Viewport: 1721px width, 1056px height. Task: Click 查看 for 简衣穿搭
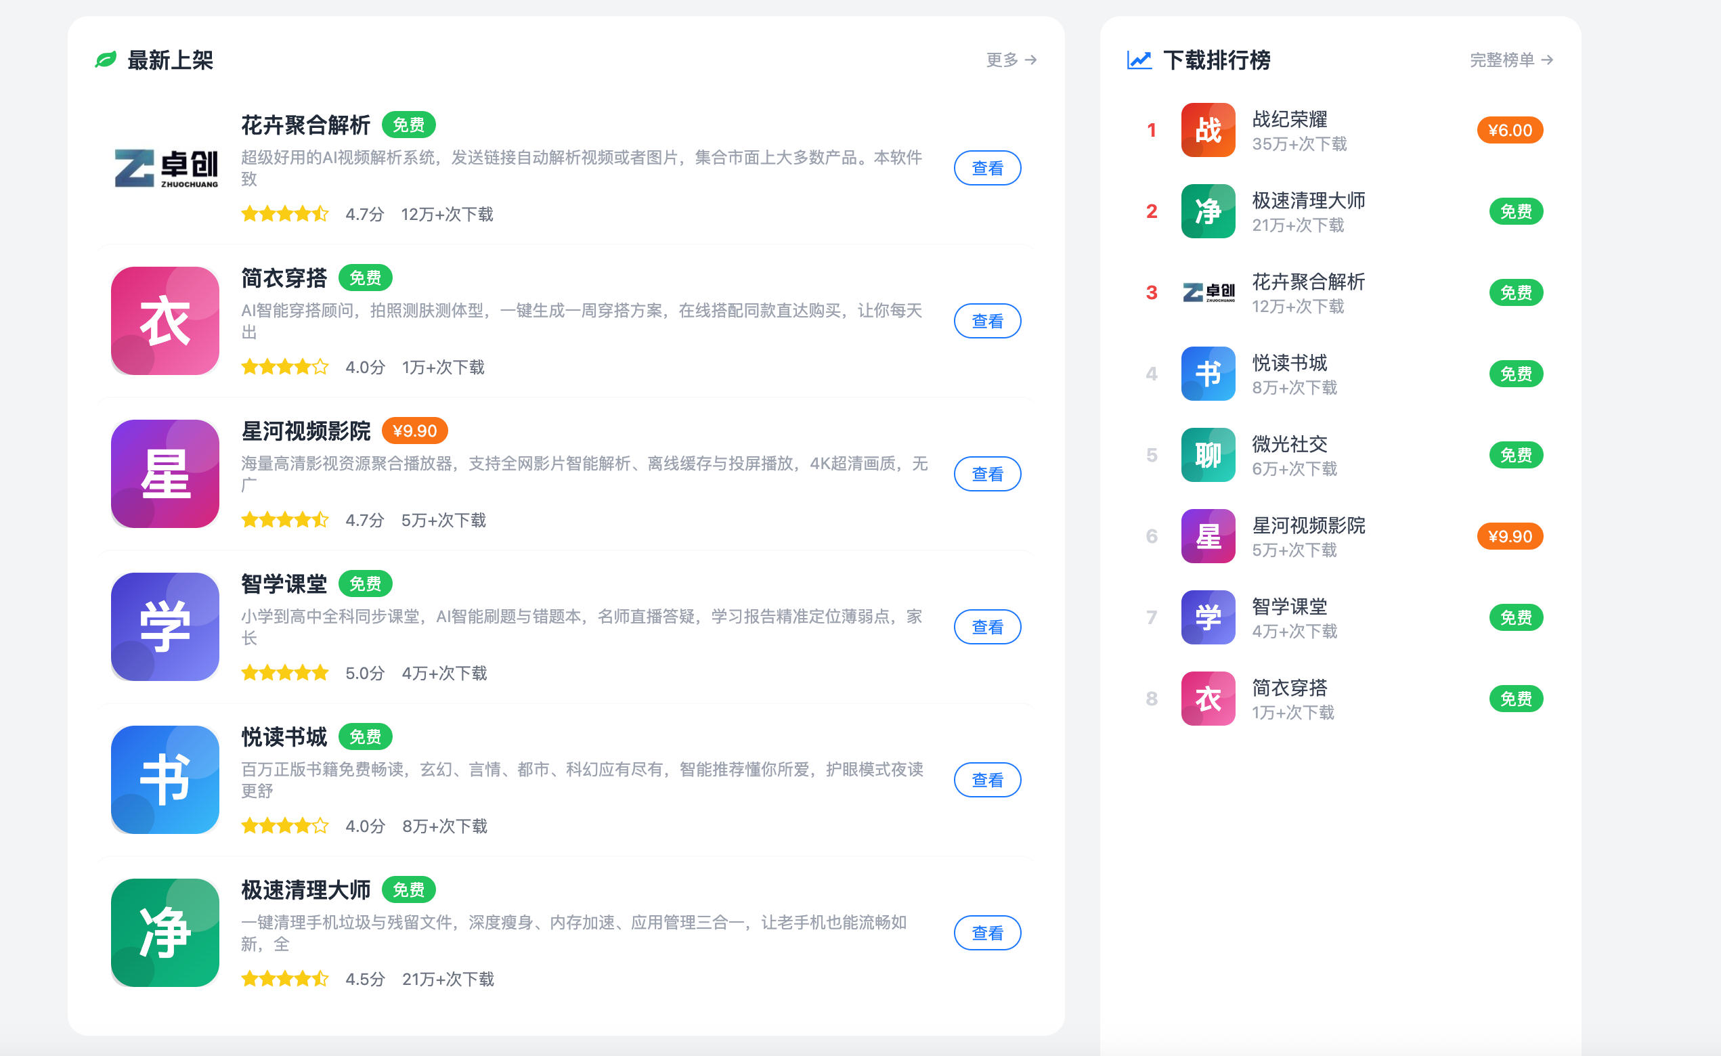988,322
